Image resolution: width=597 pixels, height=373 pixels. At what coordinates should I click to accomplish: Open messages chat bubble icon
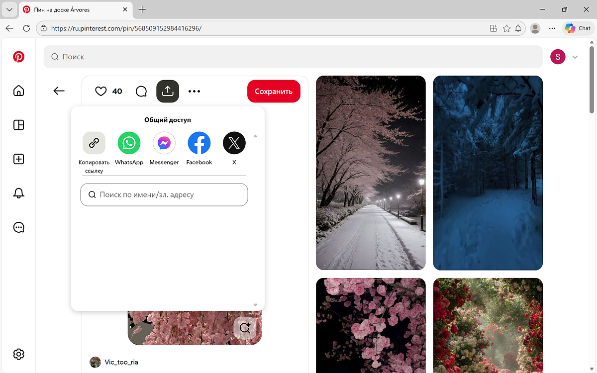[18, 227]
